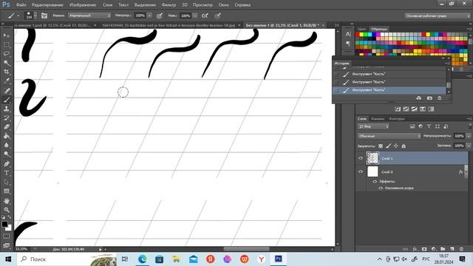
Task: Open layer blend mode dropdown Обычные
Action: click(x=389, y=136)
